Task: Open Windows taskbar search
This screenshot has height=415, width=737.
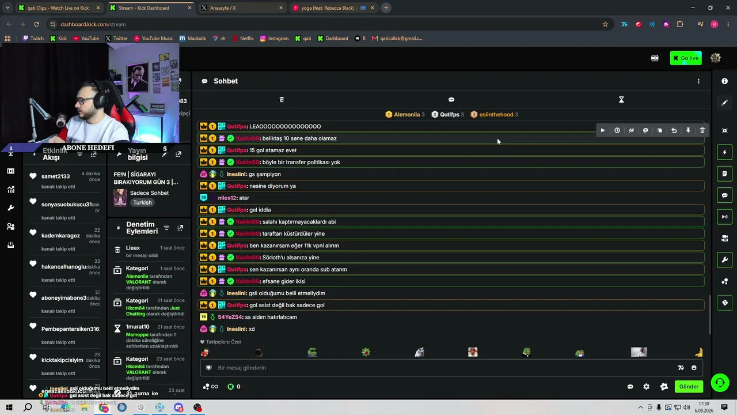Action: pos(28,408)
